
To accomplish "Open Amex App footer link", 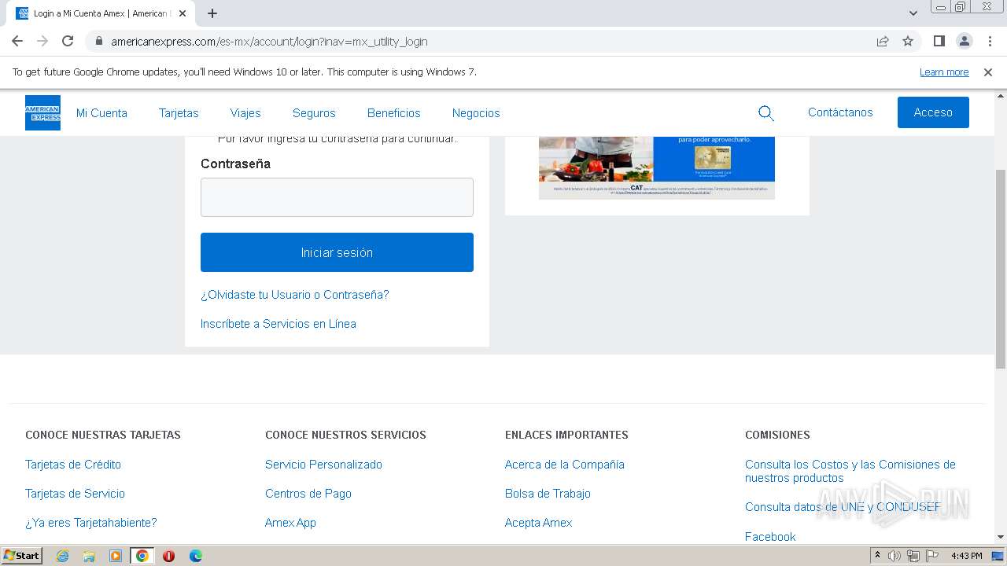I will tap(290, 523).
